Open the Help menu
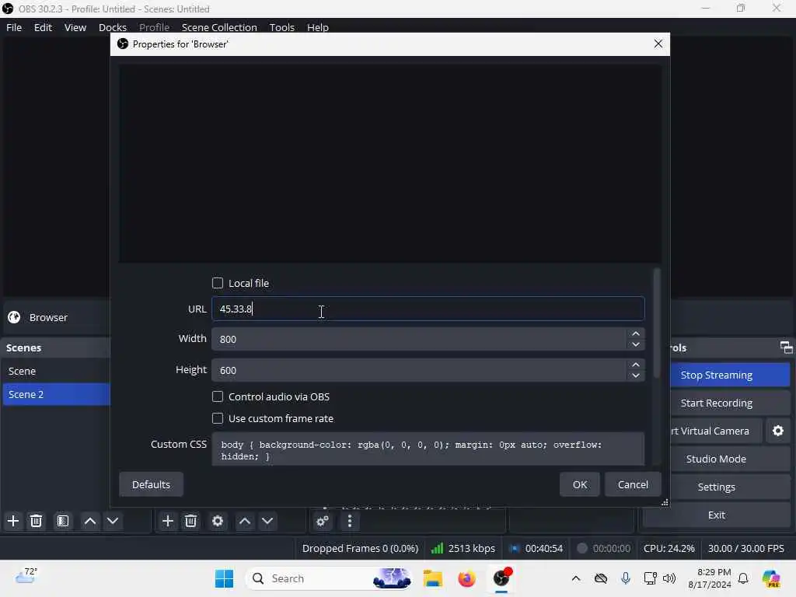 click(318, 27)
